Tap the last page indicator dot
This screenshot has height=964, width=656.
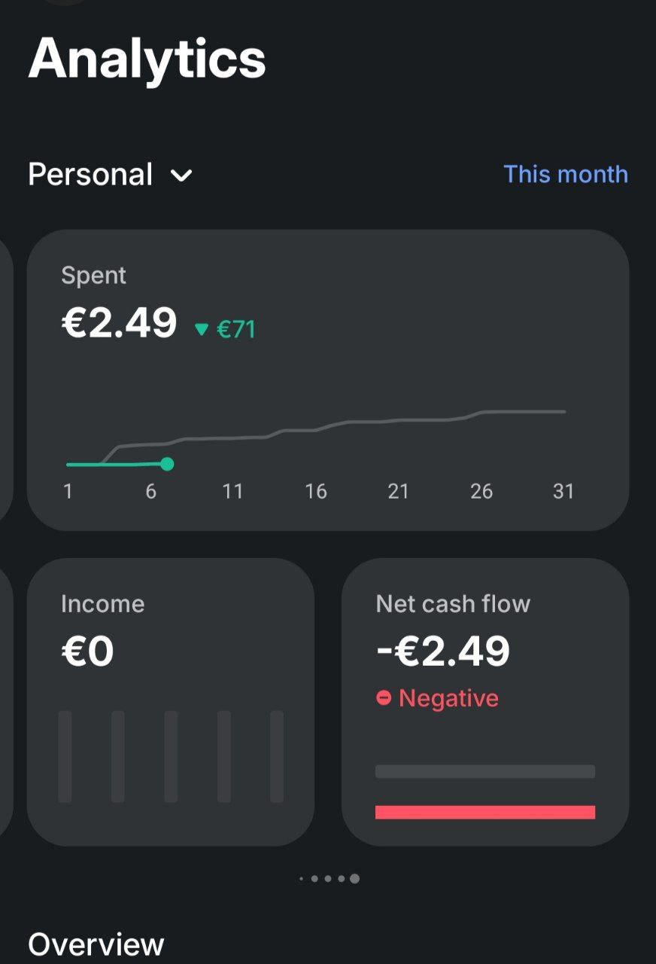(354, 878)
